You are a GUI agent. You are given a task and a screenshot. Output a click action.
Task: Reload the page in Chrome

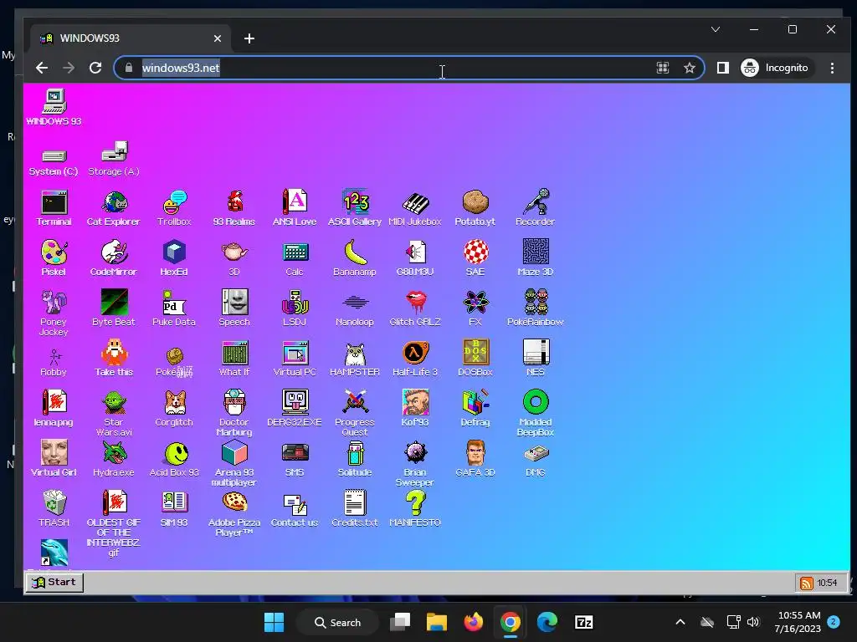95,68
